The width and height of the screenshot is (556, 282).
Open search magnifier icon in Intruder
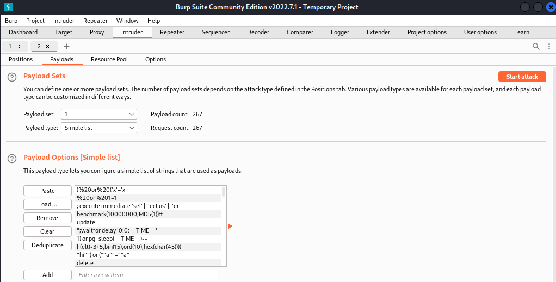pos(536,46)
